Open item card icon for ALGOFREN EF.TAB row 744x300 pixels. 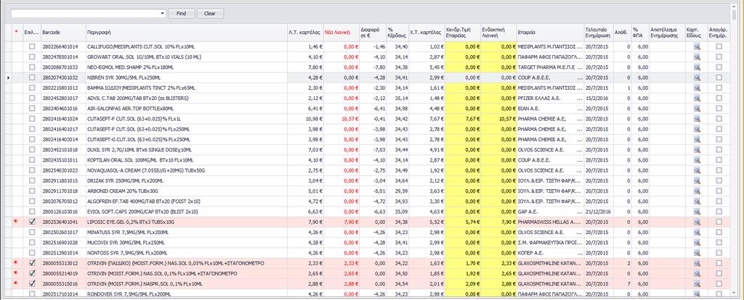(x=697, y=201)
